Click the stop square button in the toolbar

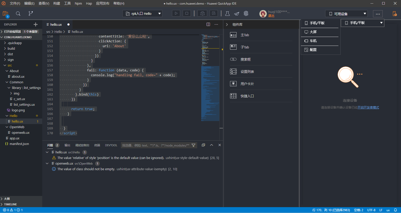click(x=187, y=14)
